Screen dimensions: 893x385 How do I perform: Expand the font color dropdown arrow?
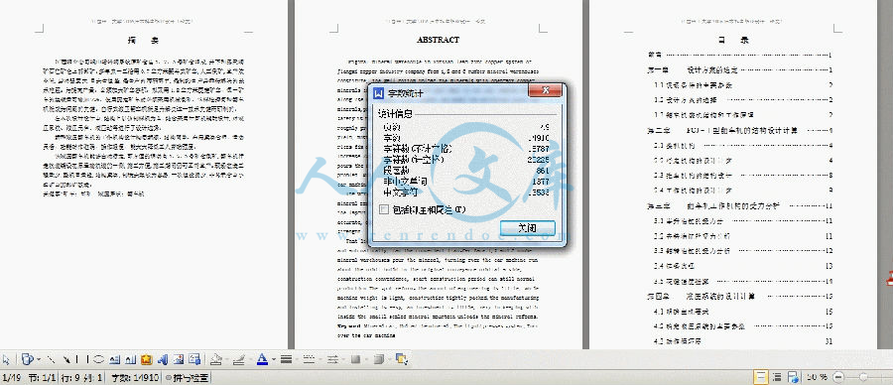click(x=274, y=359)
